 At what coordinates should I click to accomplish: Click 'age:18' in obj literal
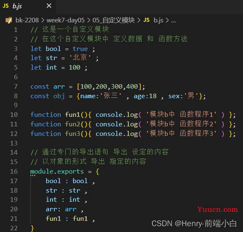[145, 96]
